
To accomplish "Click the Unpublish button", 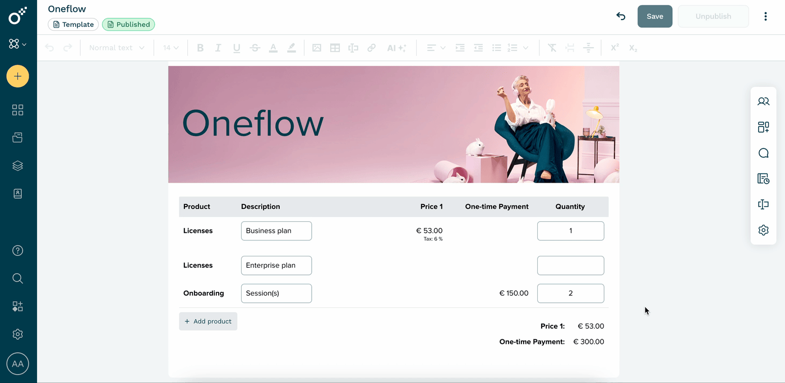I will click(713, 16).
